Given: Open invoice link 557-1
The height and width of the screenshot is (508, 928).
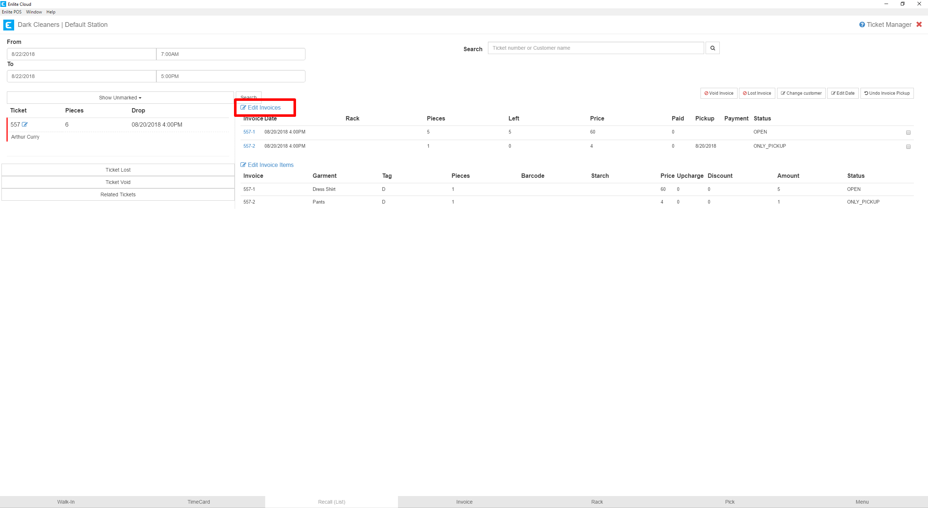Looking at the screenshot, I should (249, 132).
